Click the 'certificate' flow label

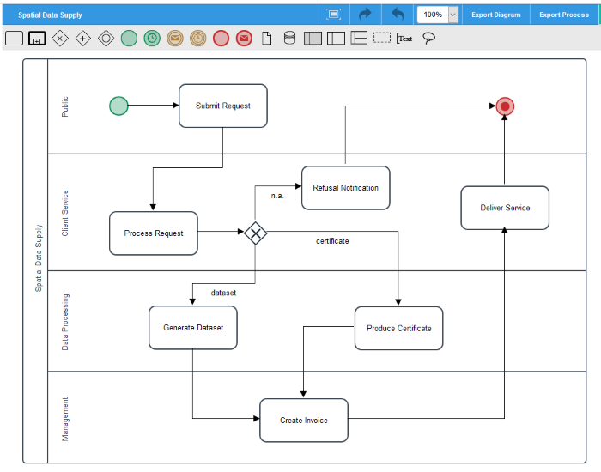coord(332,241)
